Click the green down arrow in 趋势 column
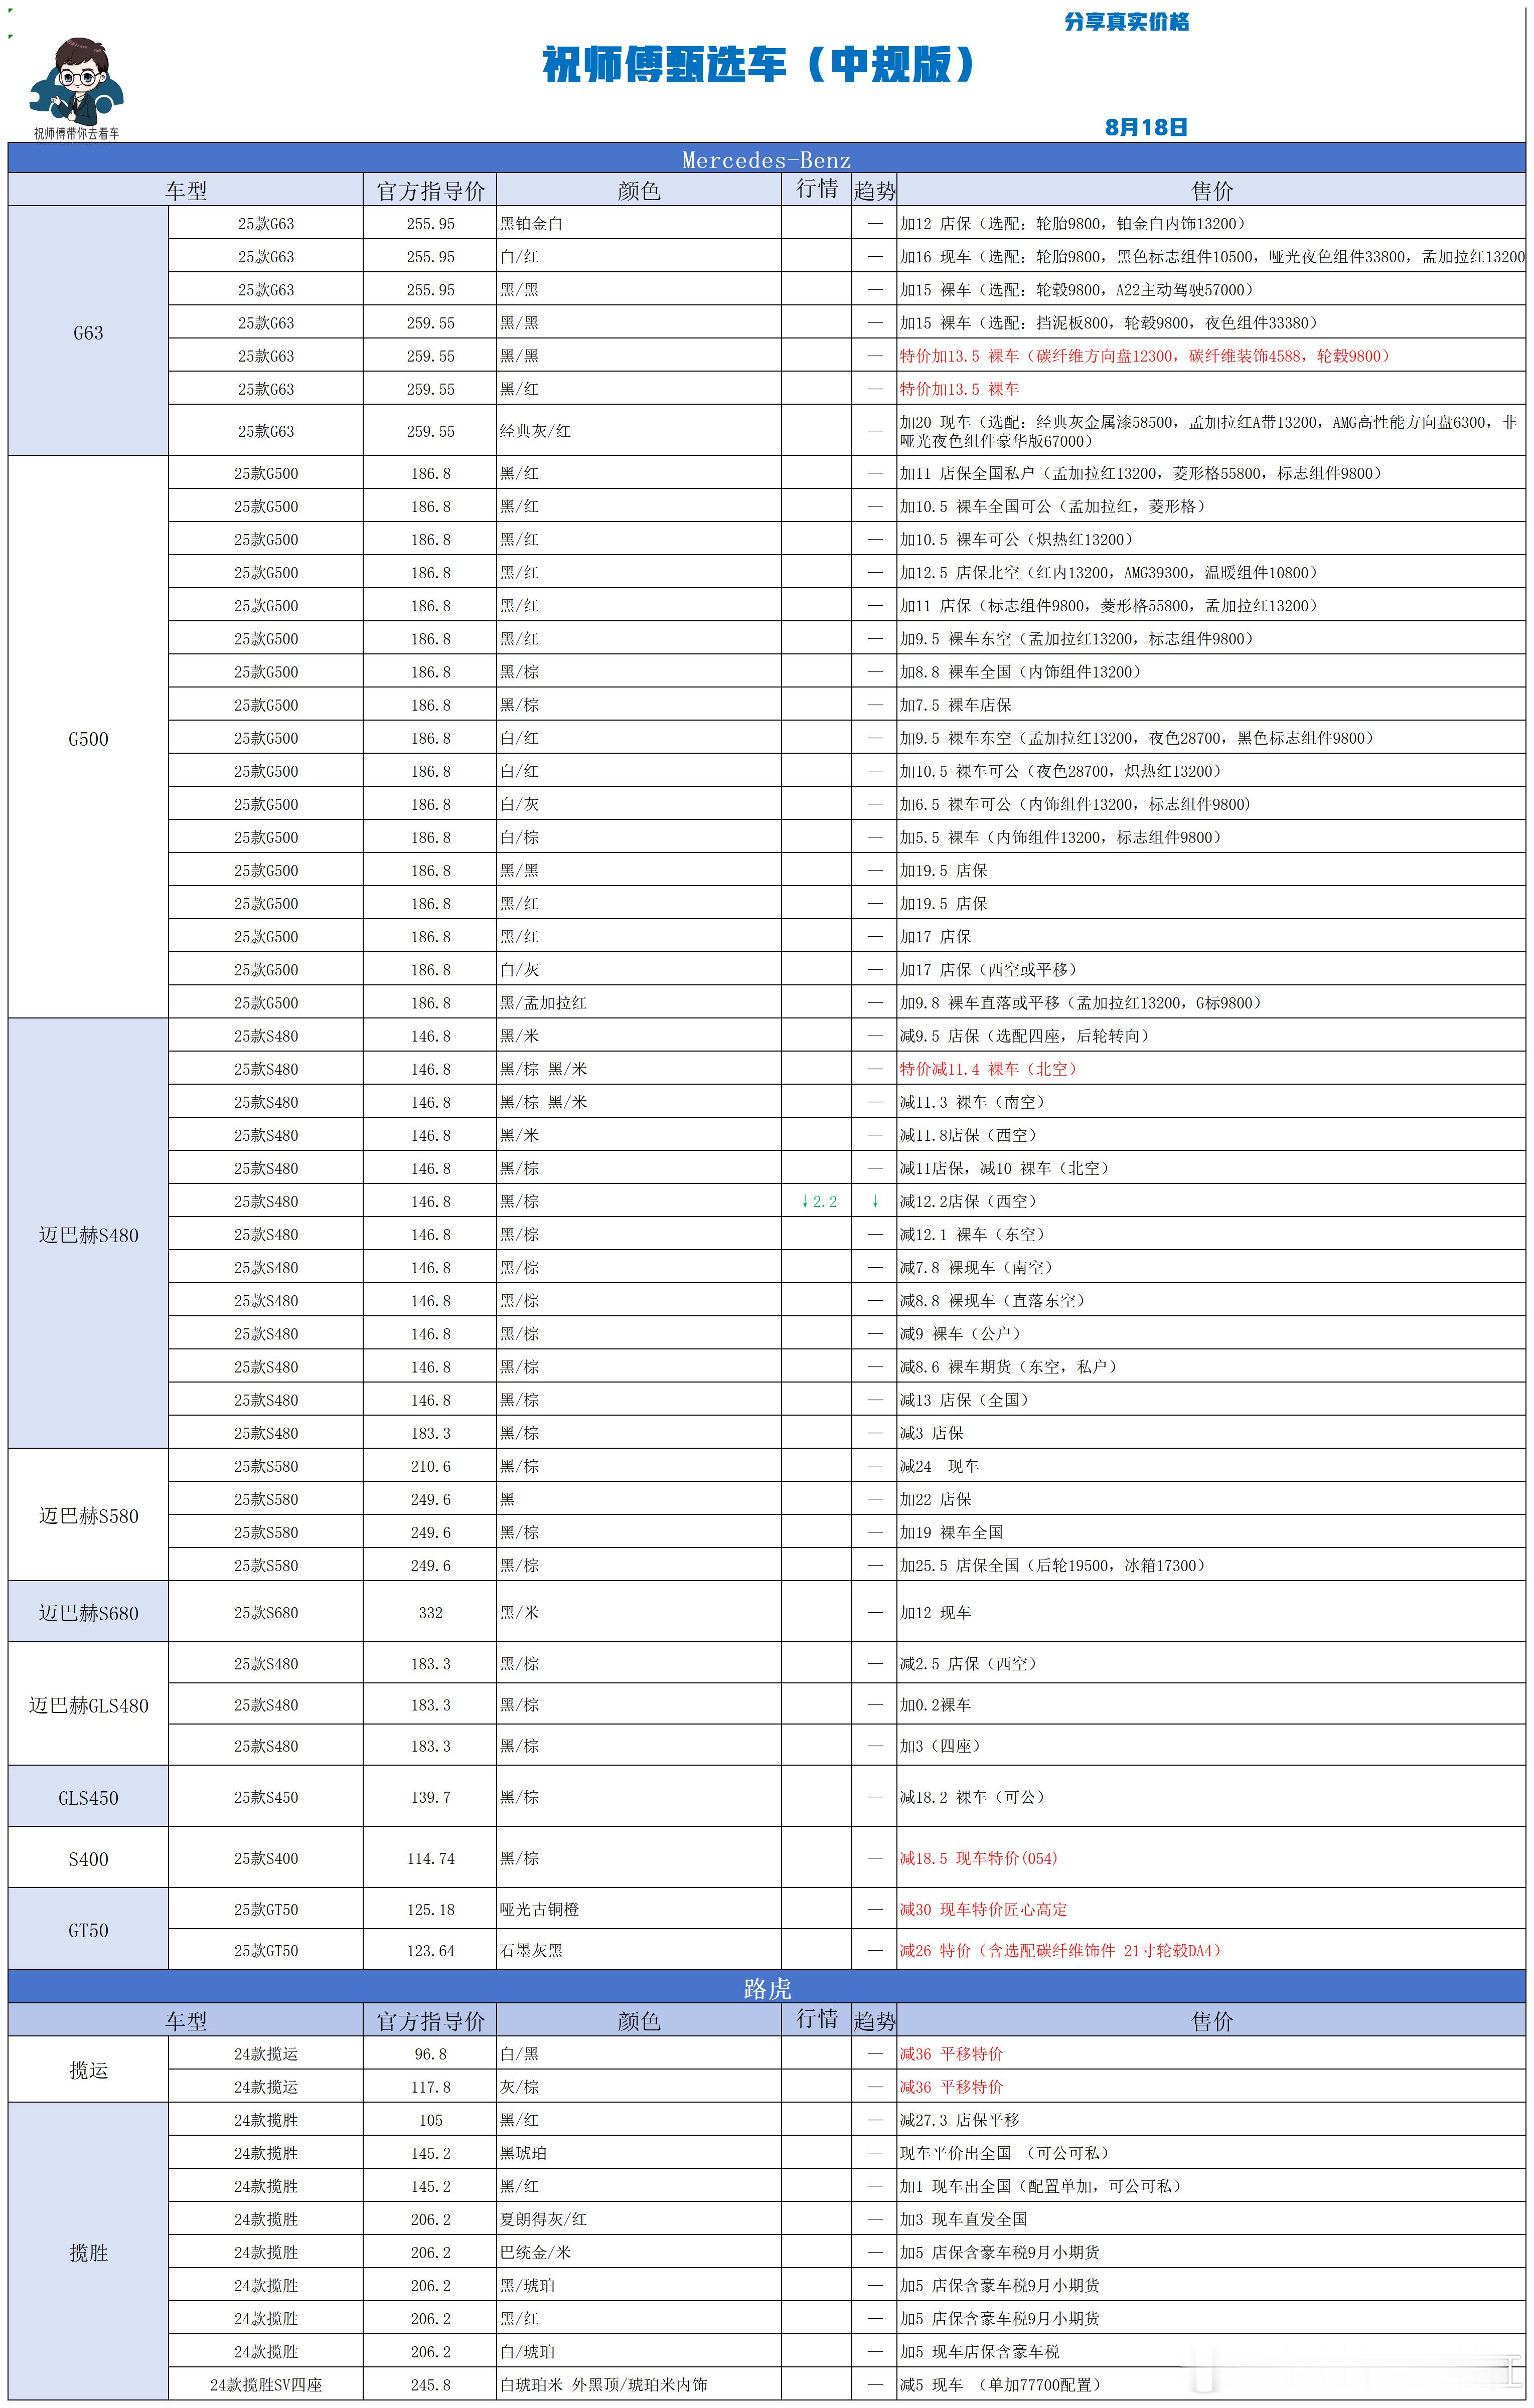 click(x=874, y=1201)
